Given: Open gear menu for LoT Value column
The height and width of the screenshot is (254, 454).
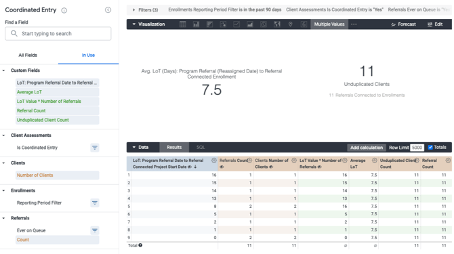Looking at the screenshot, I should click(345, 161).
